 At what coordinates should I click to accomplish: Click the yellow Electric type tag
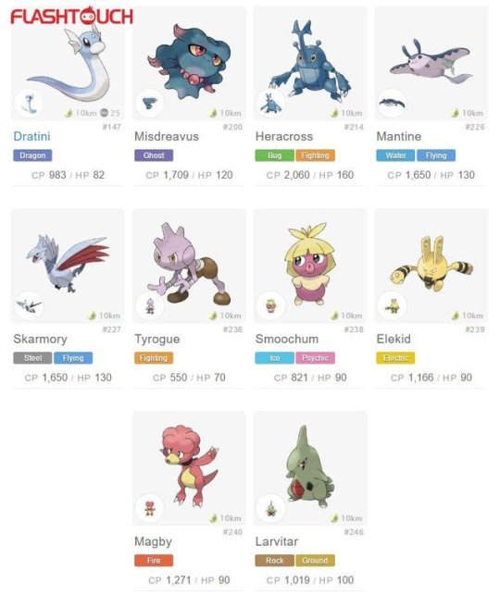pos(395,358)
